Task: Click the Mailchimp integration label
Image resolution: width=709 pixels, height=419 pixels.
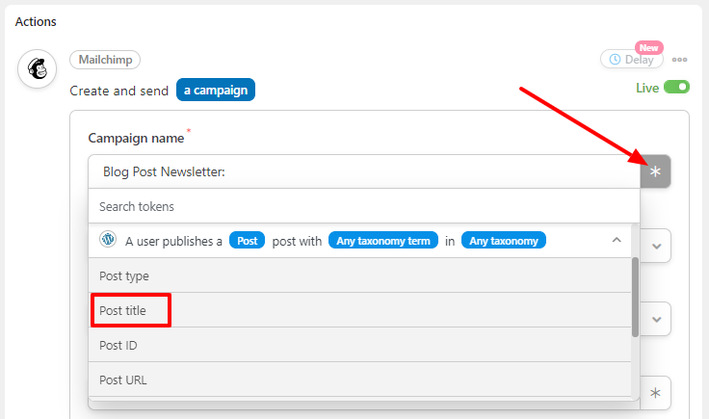Action: pyautogui.click(x=105, y=60)
